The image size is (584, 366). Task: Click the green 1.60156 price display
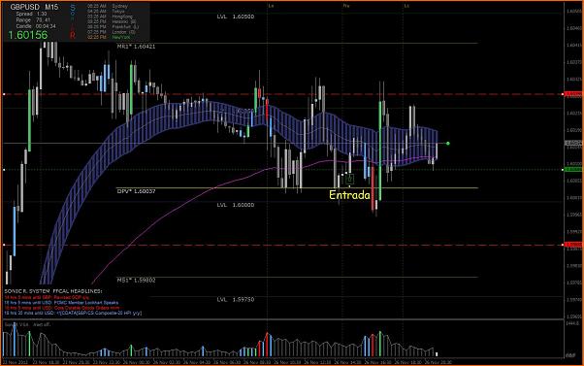pyautogui.click(x=28, y=35)
